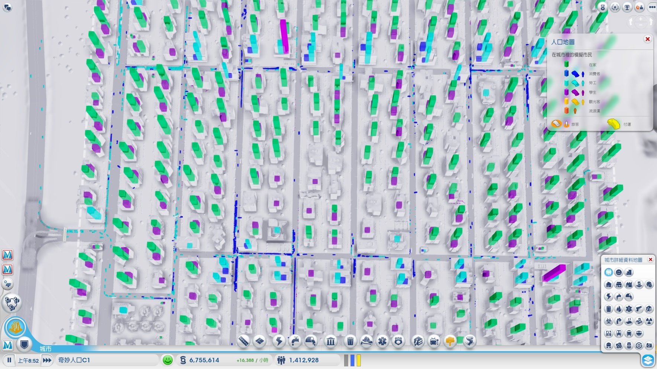Open the options menu (three dots)
Viewport: 657px width, 369px height.
pos(652,7)
